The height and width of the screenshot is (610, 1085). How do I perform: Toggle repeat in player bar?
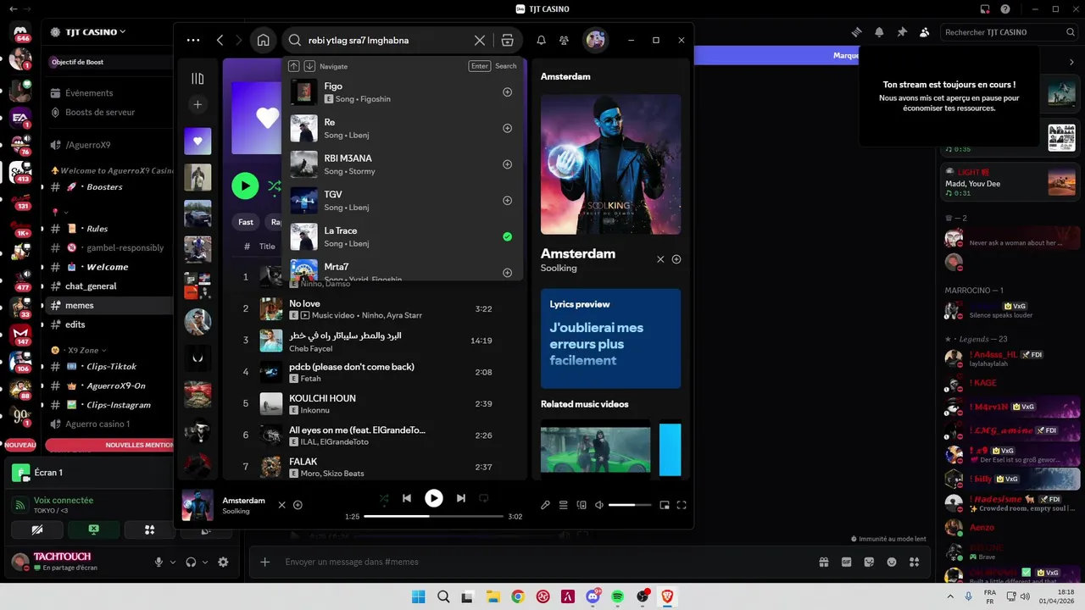pos(484,498)
